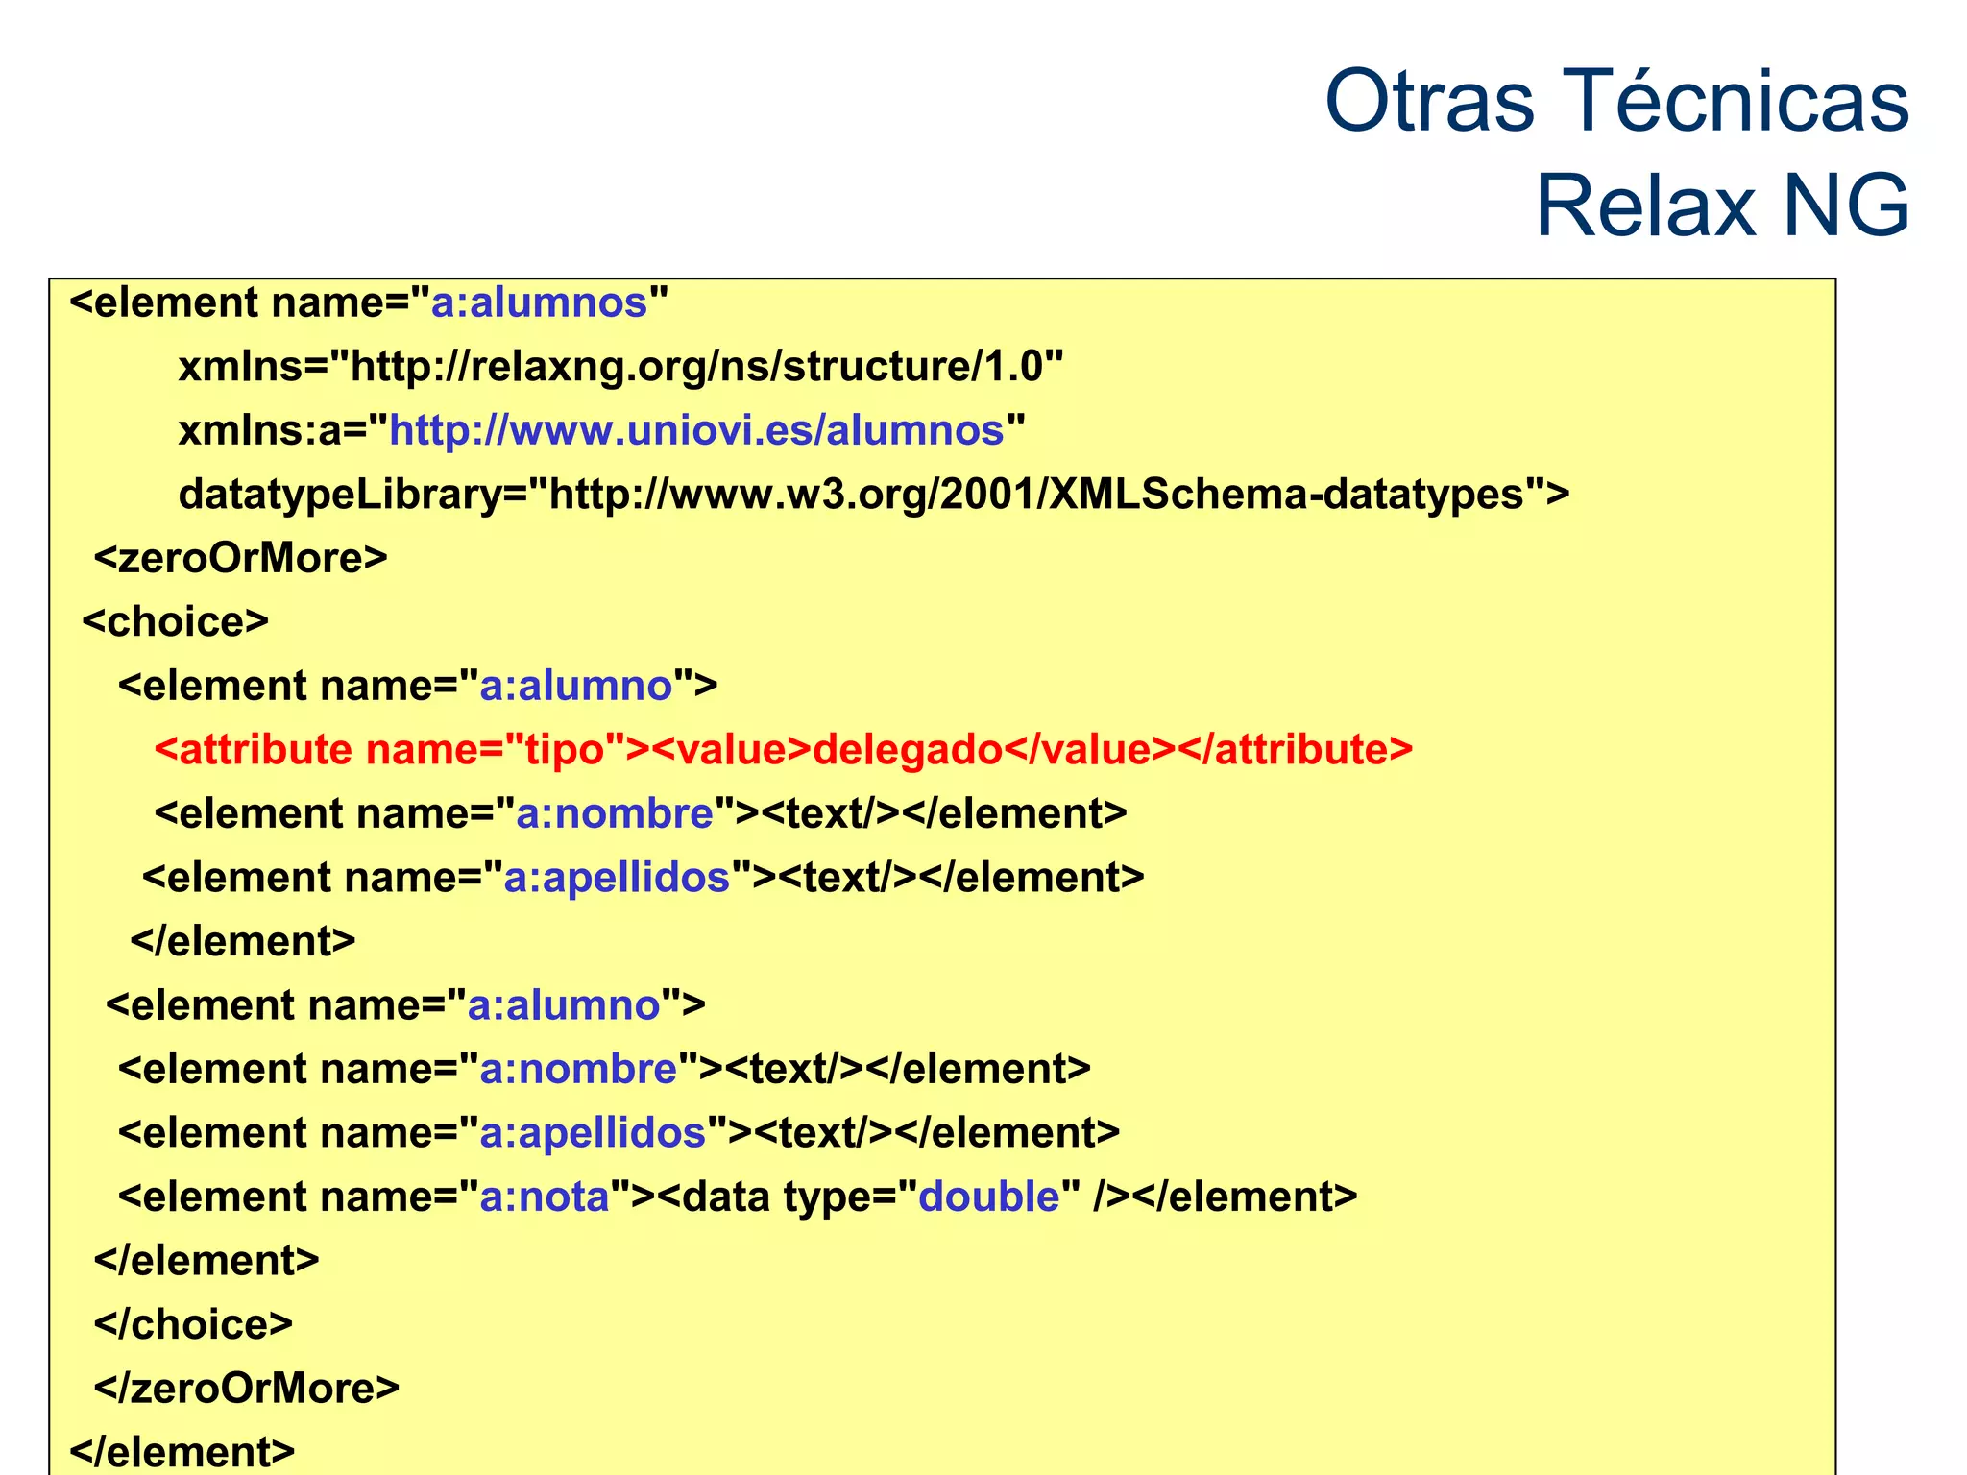Click the opening <zeroOrMore> tag
The width and height of the screenshot is (1967, 1475).
(x=240, y=558)
